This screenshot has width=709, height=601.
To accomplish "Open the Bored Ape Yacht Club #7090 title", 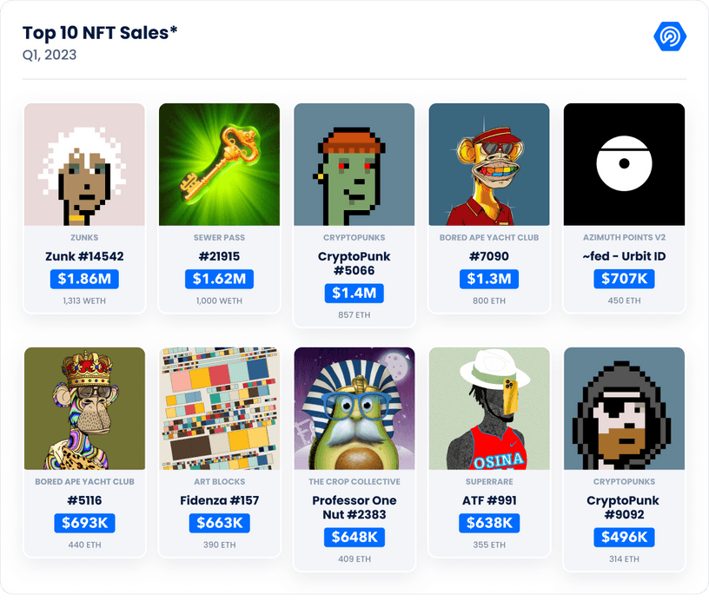I will pyautogui.click(x=489, y=256).
